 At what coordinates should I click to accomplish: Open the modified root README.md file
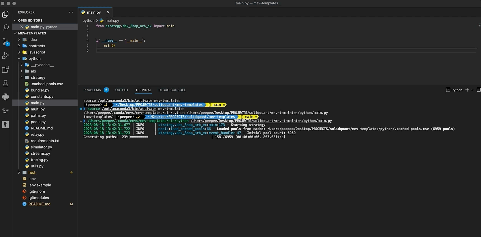(45, 204)
